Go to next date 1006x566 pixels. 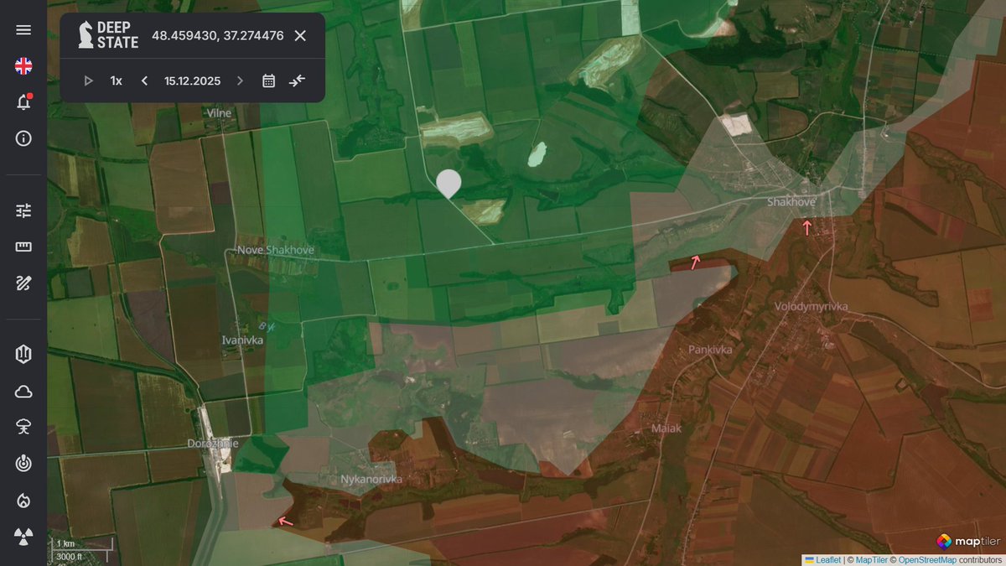click(x=240, y=80)
